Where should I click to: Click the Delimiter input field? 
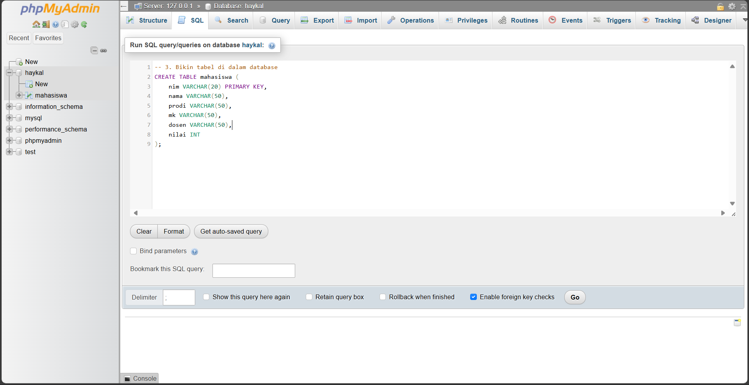179,297
